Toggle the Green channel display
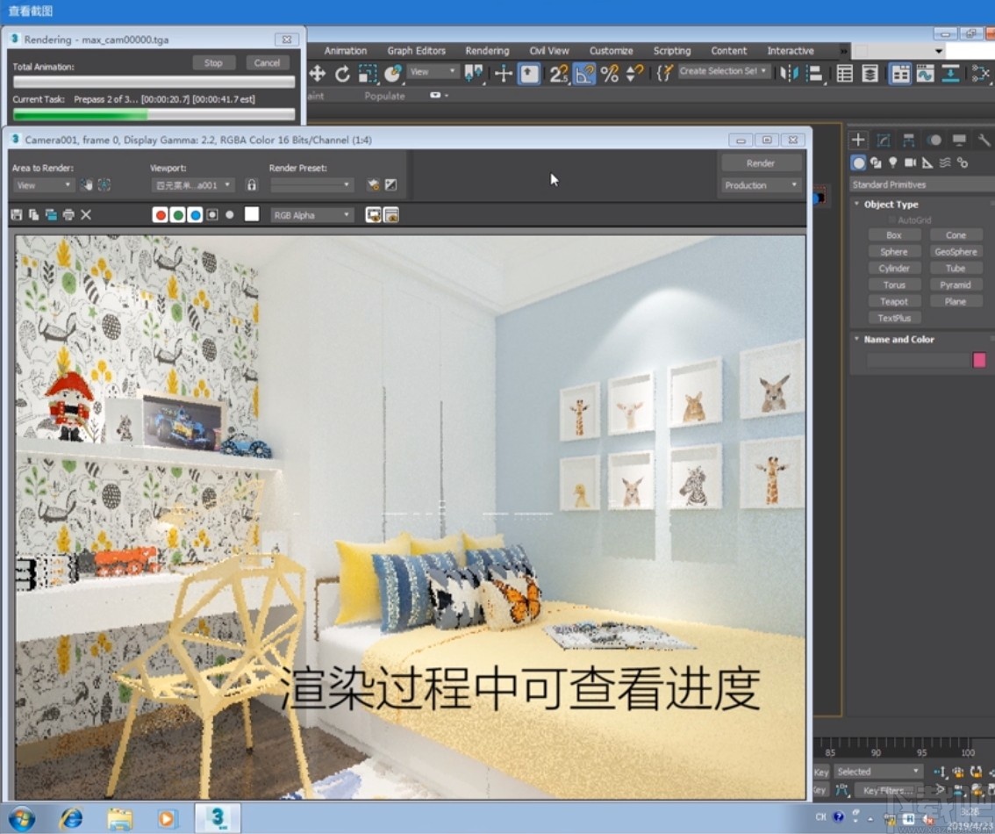This screenshot has width=995, height=834. (177, 215)
